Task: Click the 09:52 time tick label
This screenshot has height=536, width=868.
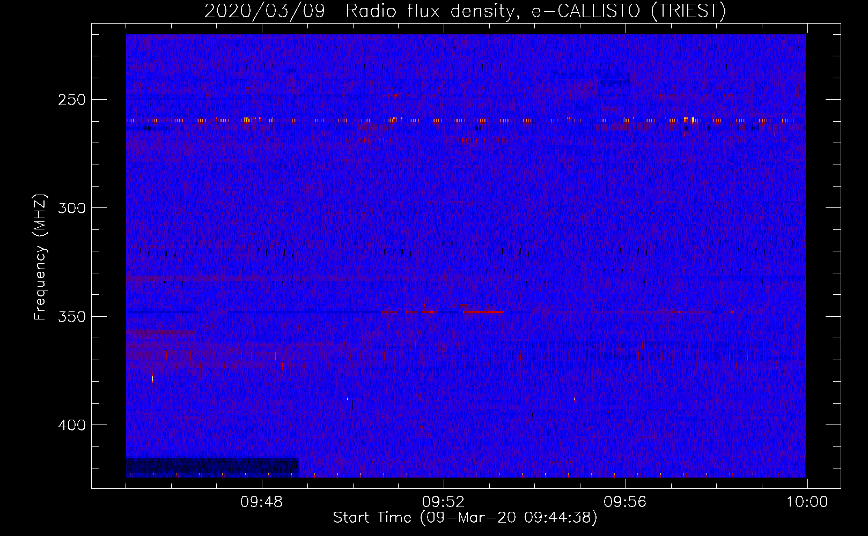Action: (443, 502)
